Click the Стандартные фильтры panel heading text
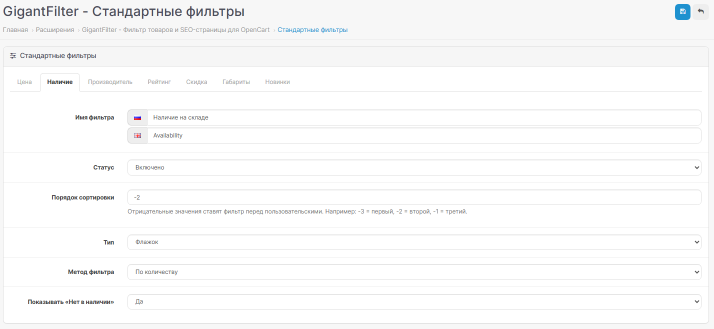Screen dimensions: 714x329 58,56
